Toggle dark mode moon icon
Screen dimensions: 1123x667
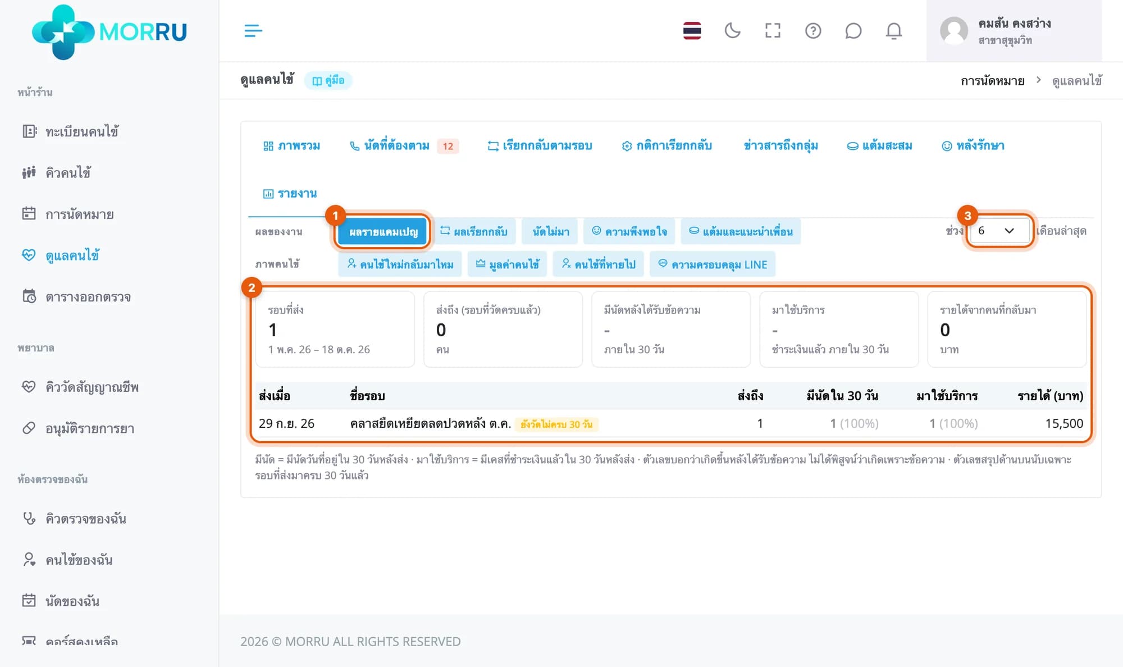[732, 30]
